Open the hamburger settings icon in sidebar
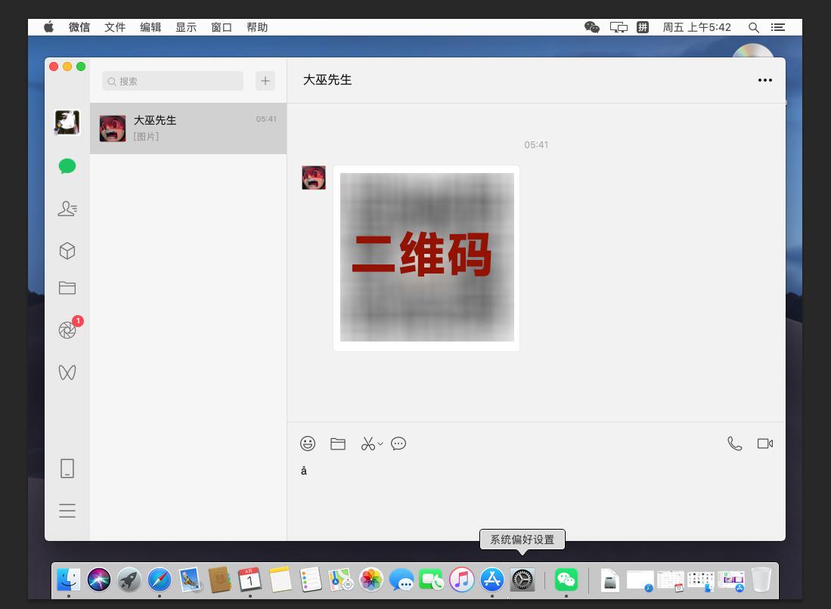This screenshot has height=609, width=831. (67, 511)
